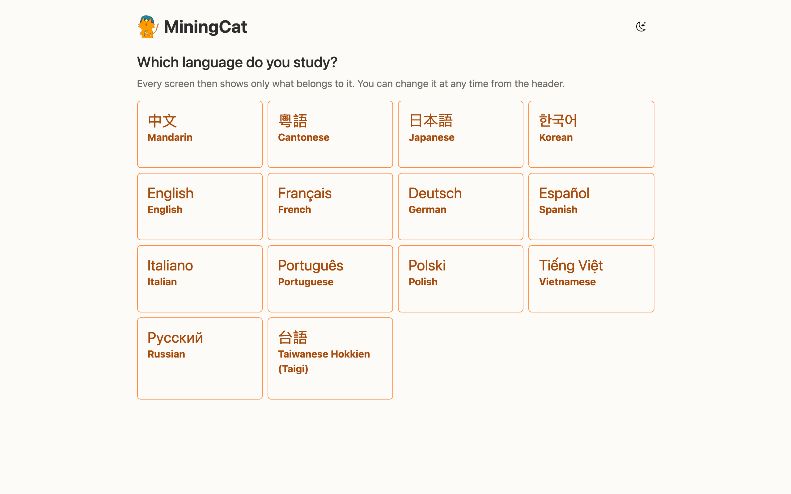Image resolution: width=791 pixels, height=494 pixels.
Task: Open the MiningCat home title link
Action: 205,27
